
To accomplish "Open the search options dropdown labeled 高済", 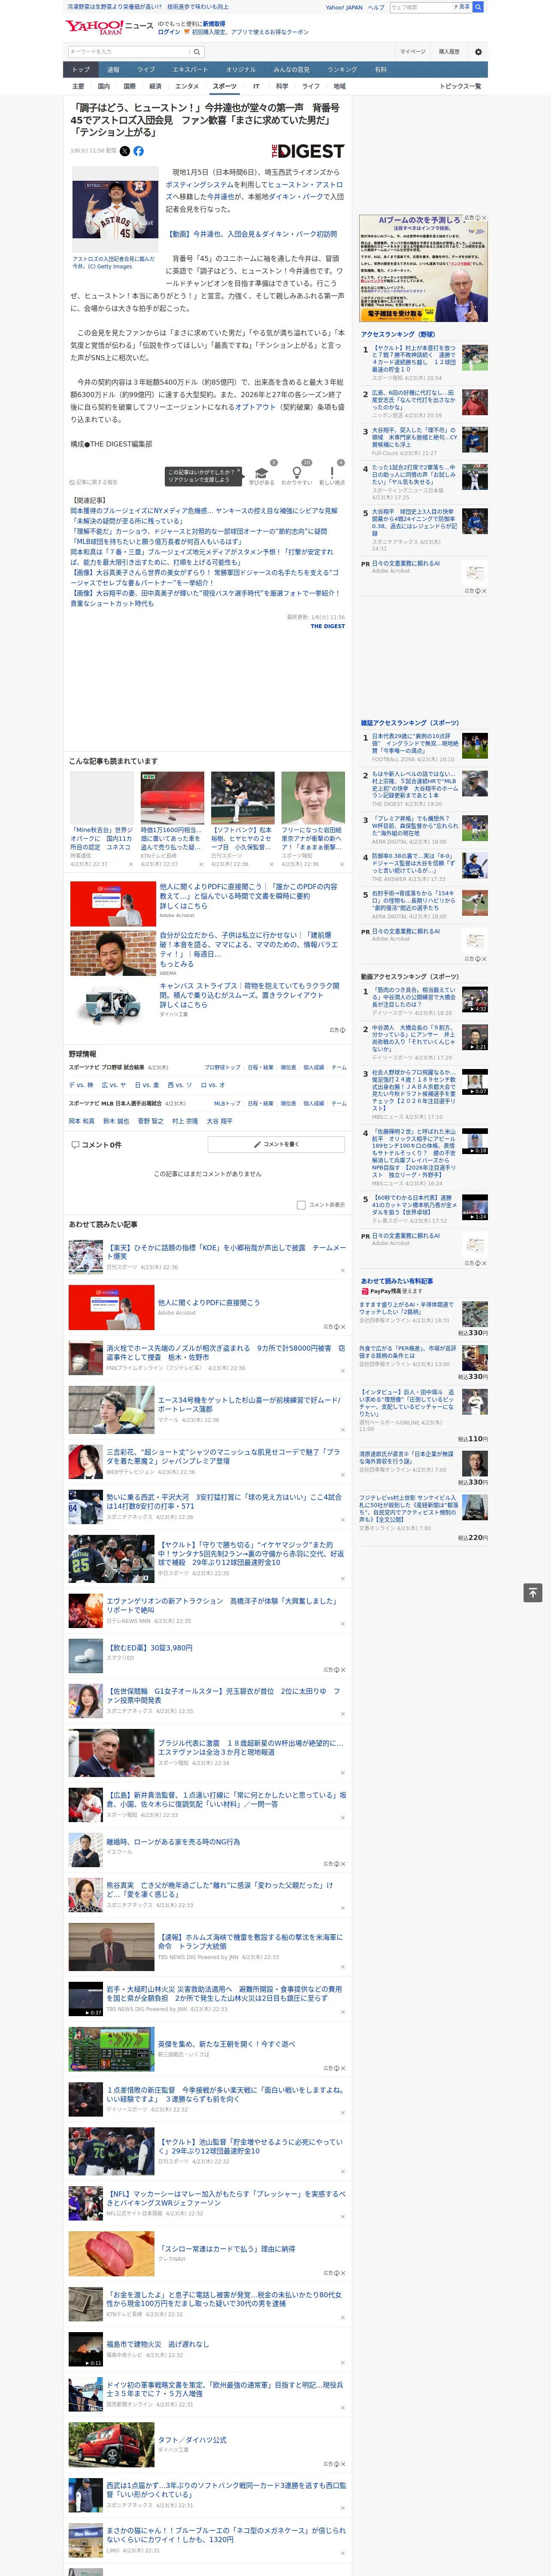I will click(x=462, y=7).
